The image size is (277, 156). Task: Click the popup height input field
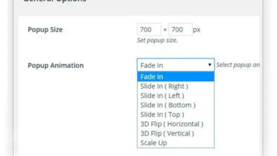[180, 30]
